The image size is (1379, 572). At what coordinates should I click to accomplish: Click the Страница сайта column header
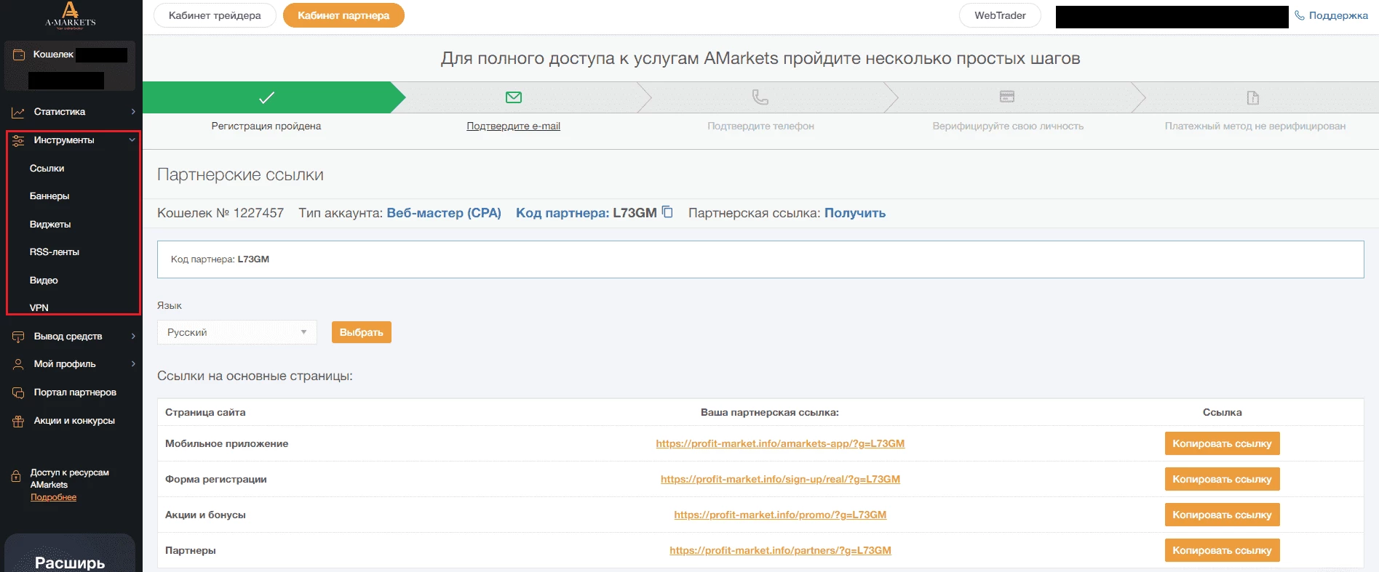pyautogui.click(x=205, y=412)
